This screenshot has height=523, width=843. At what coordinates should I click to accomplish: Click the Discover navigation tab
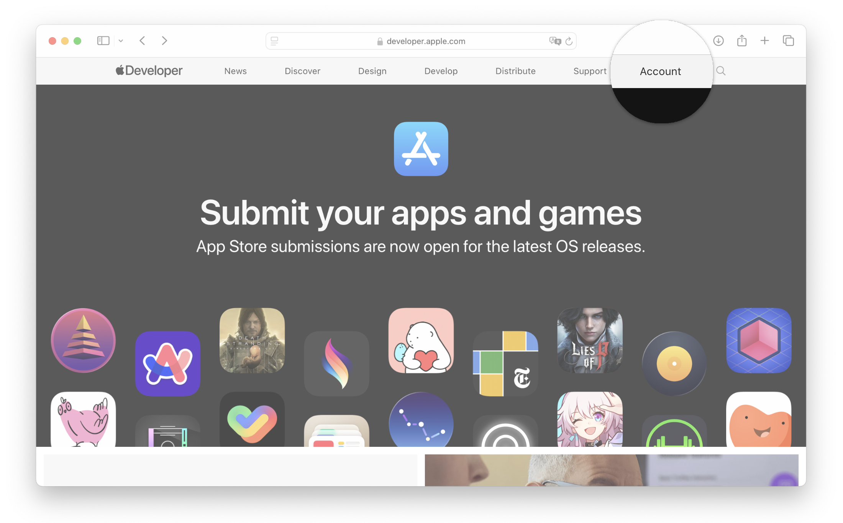click(303, 72)
